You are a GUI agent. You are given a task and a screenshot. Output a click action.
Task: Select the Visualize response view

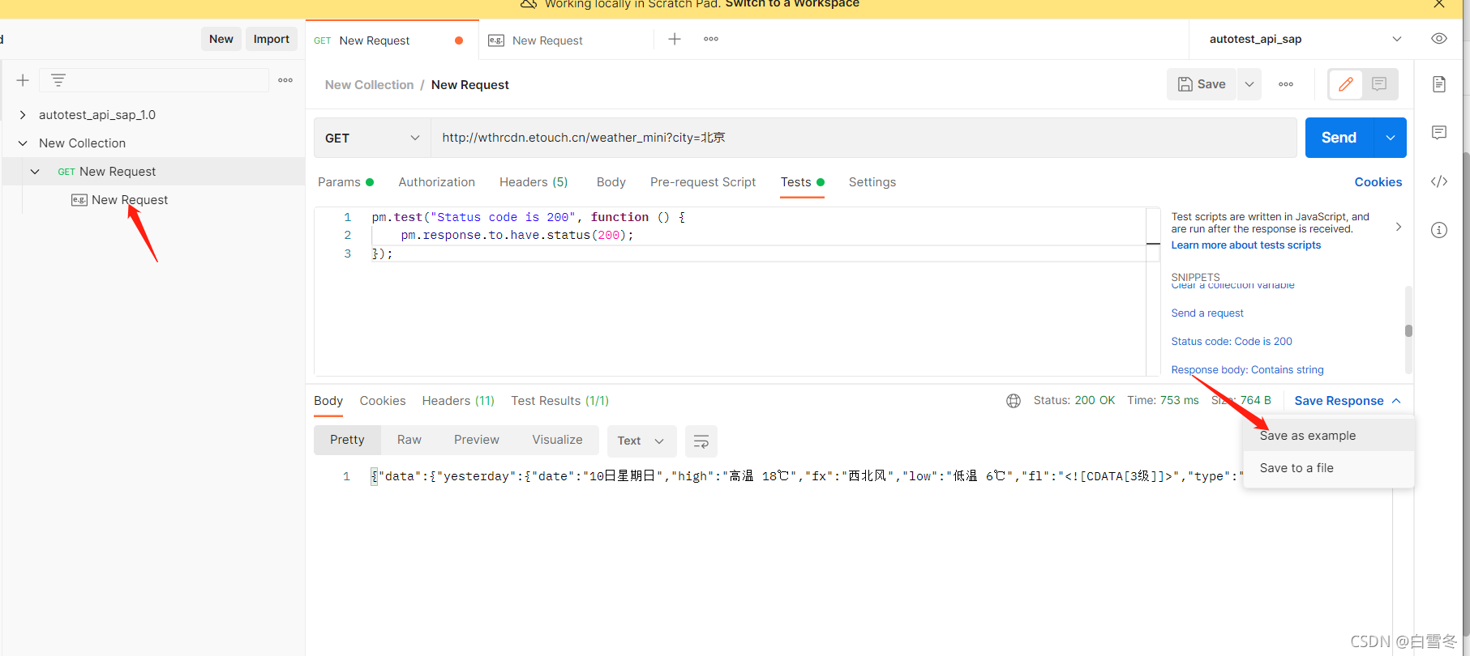click(557, 440)
